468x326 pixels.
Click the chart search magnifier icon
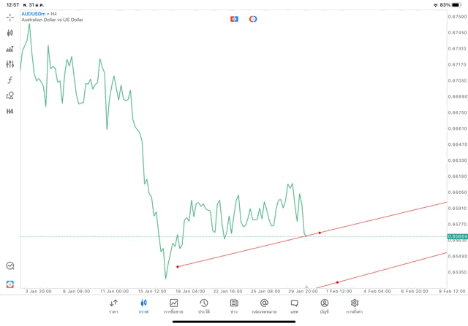(10, 266)
